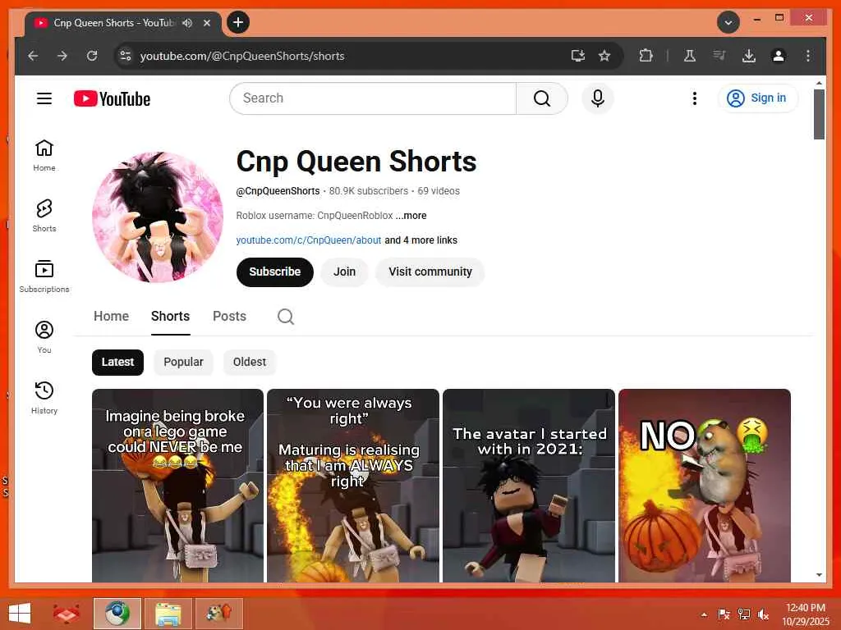The image size is (841, 630).
Task: Start voice search with the microphone
Action: [x=598, y=98]
